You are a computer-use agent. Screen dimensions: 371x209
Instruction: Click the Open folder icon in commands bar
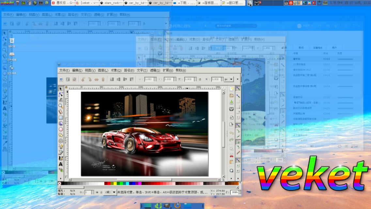click(x=231, y=95)
